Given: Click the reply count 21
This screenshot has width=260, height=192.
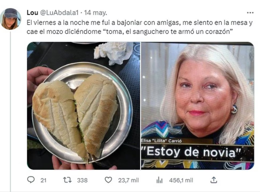Looking at the screenshot, I should click(x=43, y=180).
